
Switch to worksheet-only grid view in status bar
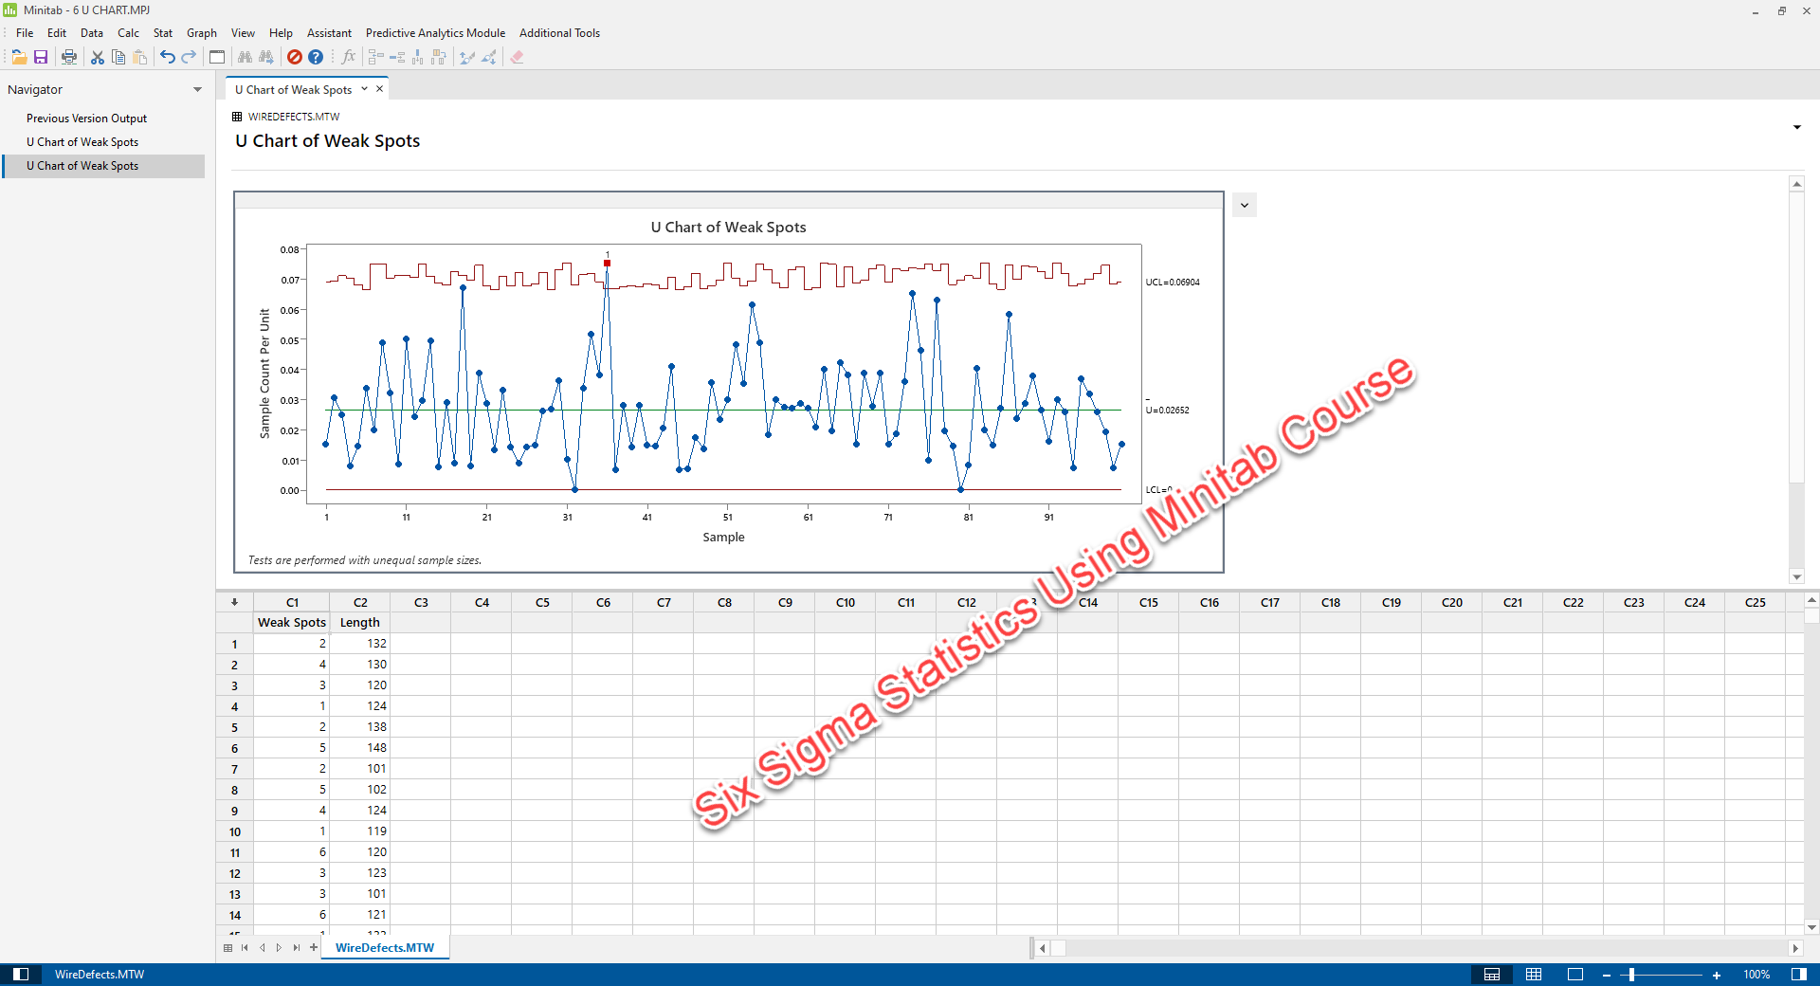coord(1533,975)
